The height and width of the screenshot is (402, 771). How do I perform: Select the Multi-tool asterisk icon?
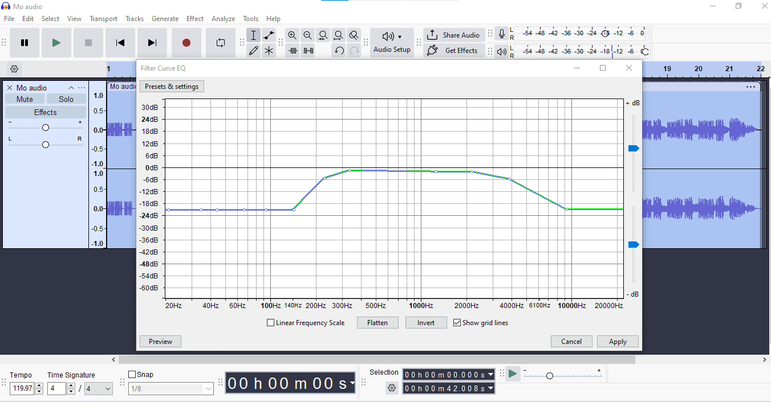(269, 51)
